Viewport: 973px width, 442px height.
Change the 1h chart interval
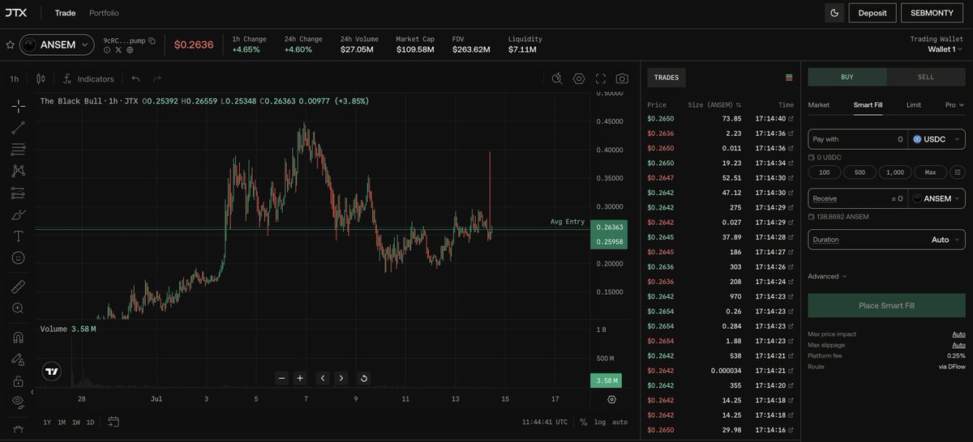coord(15,79)
